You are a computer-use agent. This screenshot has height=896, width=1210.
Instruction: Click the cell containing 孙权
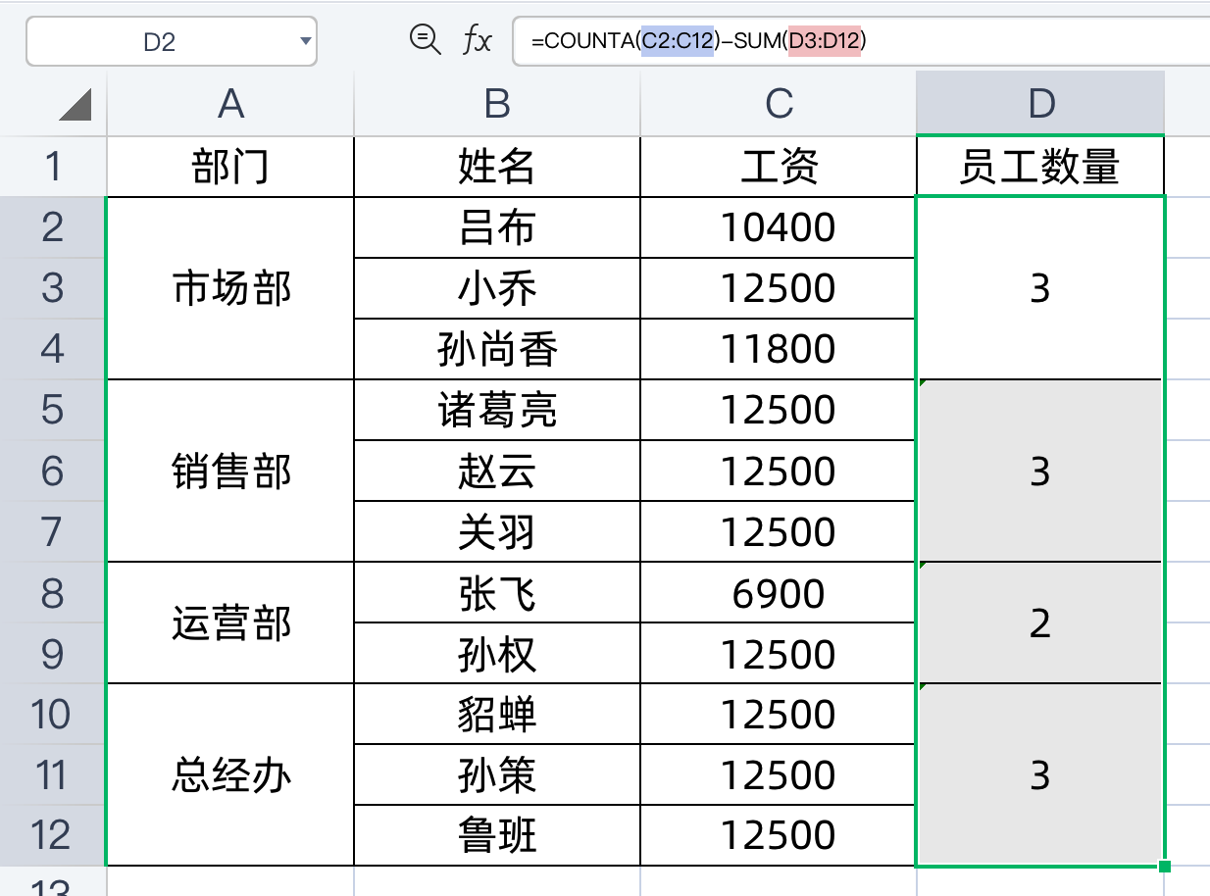coord(497,653)
